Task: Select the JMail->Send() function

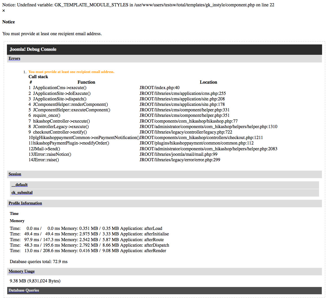Action: pyautogui.click(x=47, y=149)
